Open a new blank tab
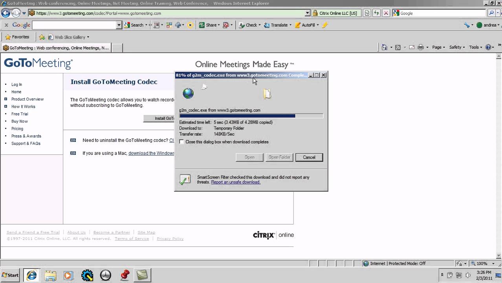The height and width of the screenshot is (283, 502). [x=117, y=48]
